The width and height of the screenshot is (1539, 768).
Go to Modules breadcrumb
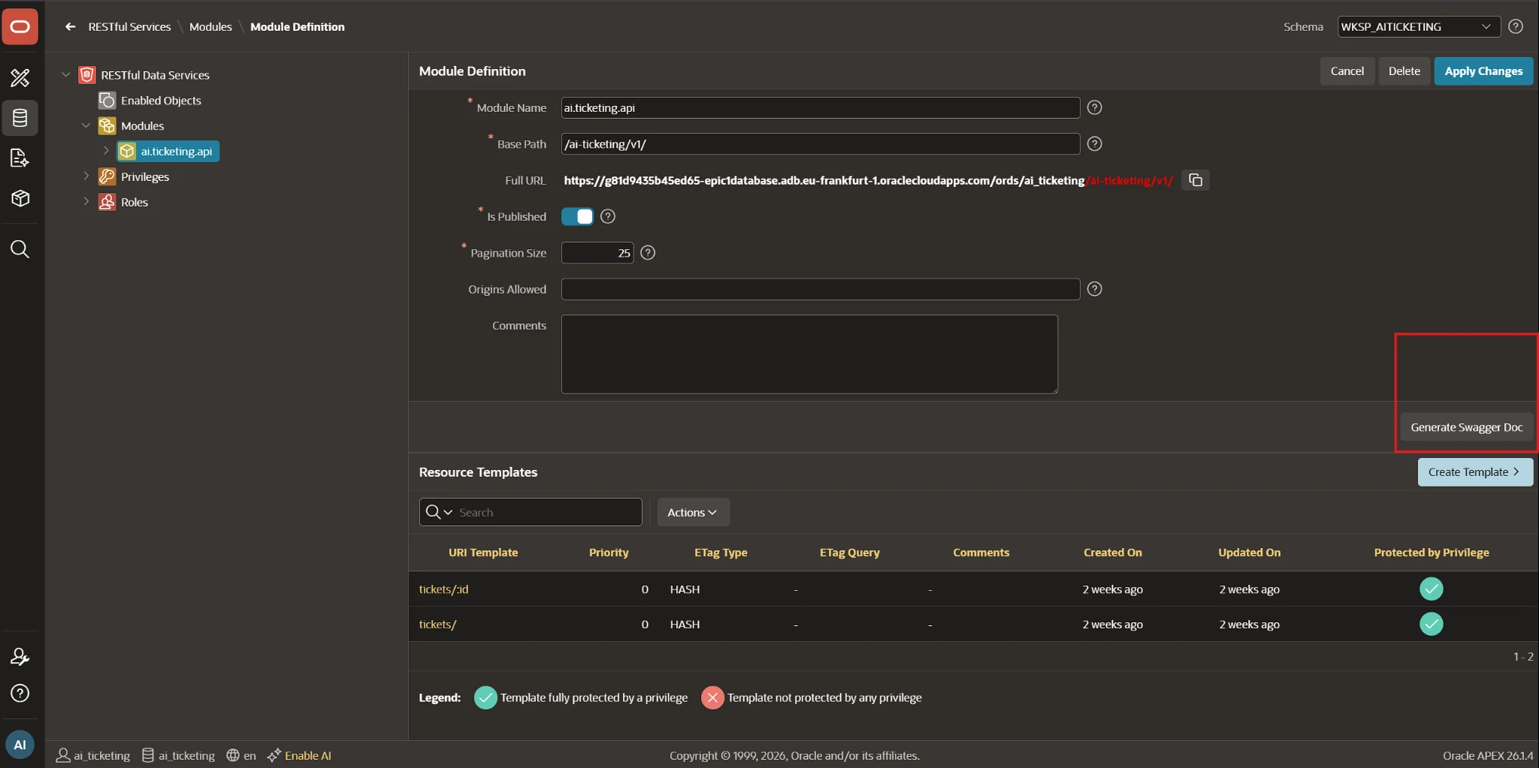[x=210, y=26]
